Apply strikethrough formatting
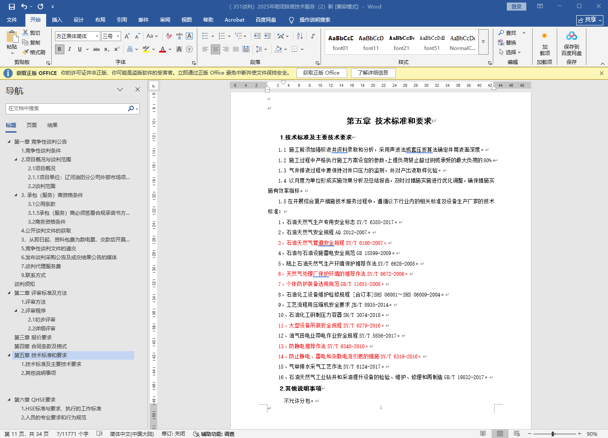608x438 pixels. (97, 49)
